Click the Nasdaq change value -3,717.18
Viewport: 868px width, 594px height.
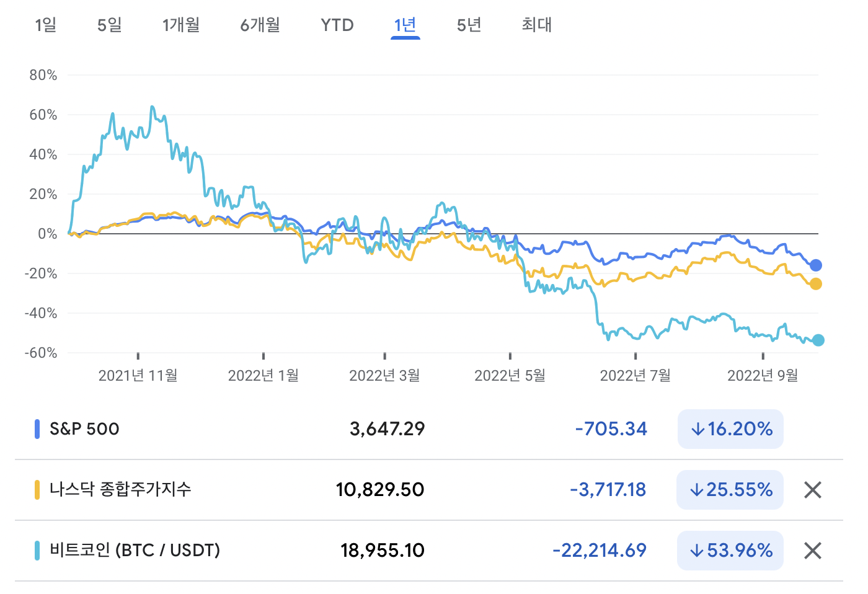pyautogui.click(x=608, y=490)
